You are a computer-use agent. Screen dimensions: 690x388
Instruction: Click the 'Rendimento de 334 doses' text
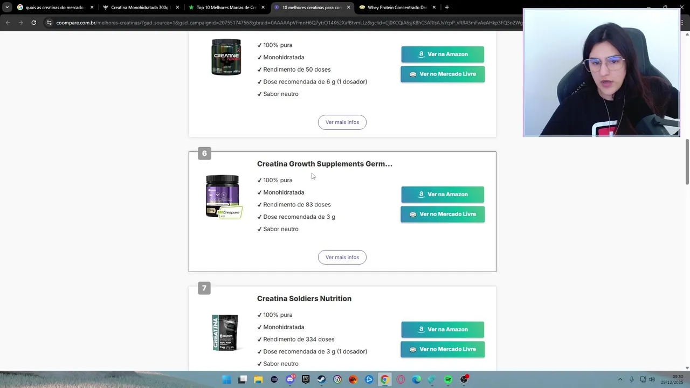(x=299, y=339)
